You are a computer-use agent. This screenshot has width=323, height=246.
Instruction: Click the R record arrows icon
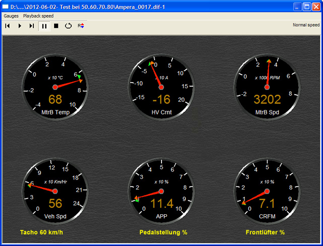81,26
